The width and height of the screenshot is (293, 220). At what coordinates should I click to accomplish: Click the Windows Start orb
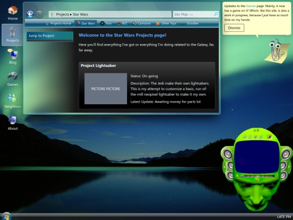click(x=6, y=216)
